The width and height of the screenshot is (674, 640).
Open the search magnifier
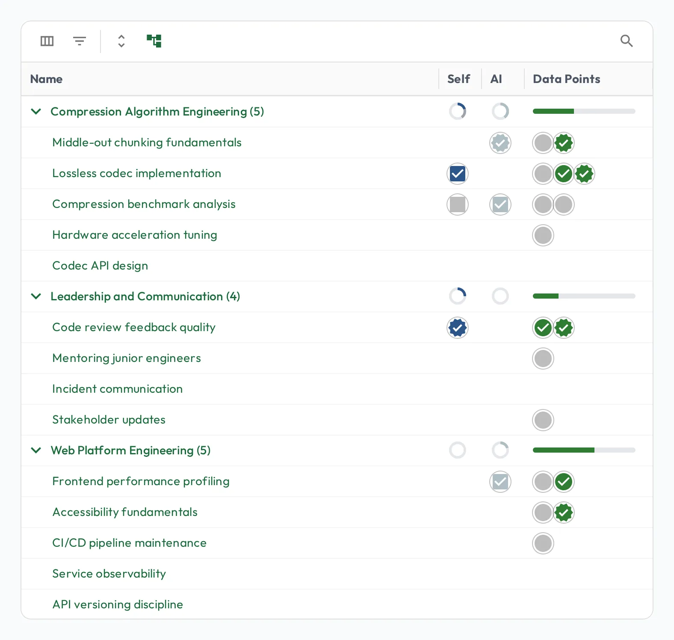627,41
